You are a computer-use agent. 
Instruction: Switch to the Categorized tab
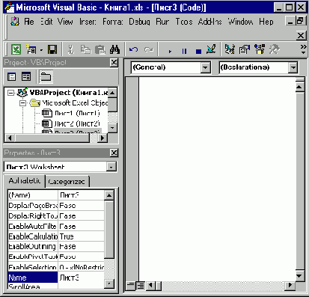tap(67, 182)
